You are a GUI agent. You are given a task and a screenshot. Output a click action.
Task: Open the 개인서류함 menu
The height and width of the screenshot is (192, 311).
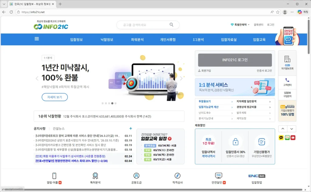pyautogui.click(x=168, y=40)
